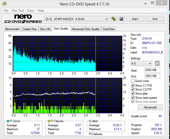Open the File menu
This screenshot has width=170, height=139.
tap(6, 11)
